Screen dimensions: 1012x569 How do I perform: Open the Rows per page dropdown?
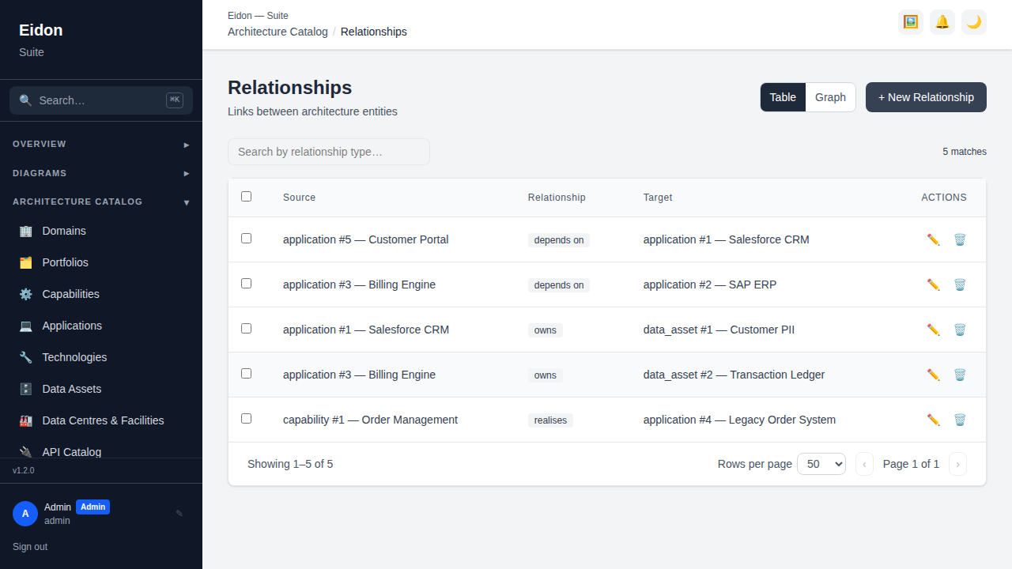(x=821, y=464)
